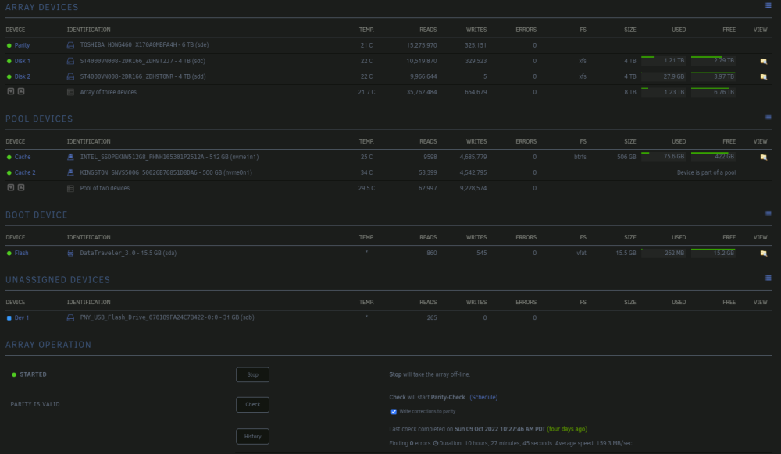Open the Parity device link
This screenshot has height=454, width=781.
(x=22, y=45)
